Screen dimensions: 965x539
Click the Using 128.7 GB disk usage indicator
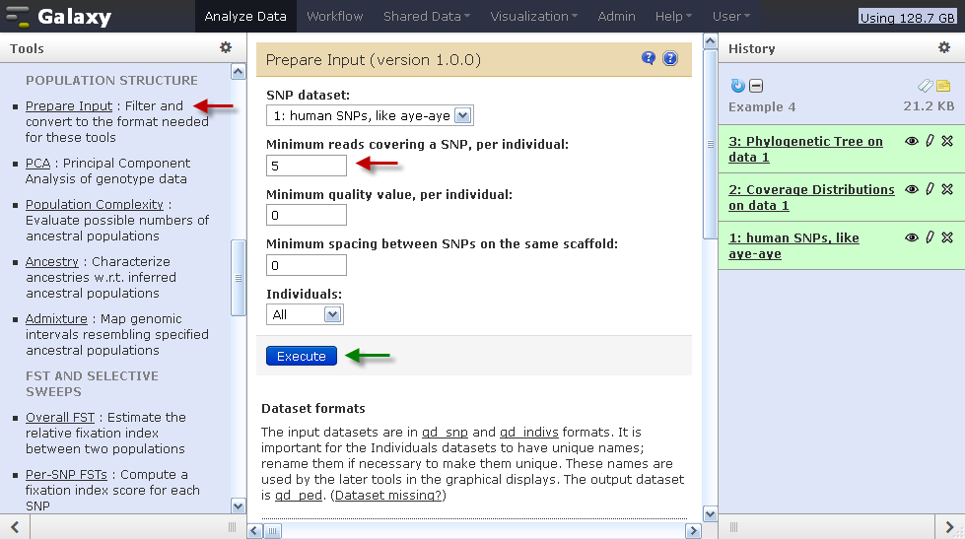point(907,17)
